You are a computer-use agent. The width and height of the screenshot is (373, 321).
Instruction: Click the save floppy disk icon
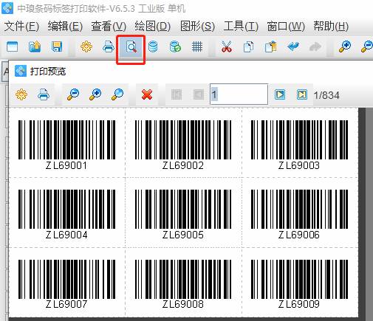click(x=57, y=46)
